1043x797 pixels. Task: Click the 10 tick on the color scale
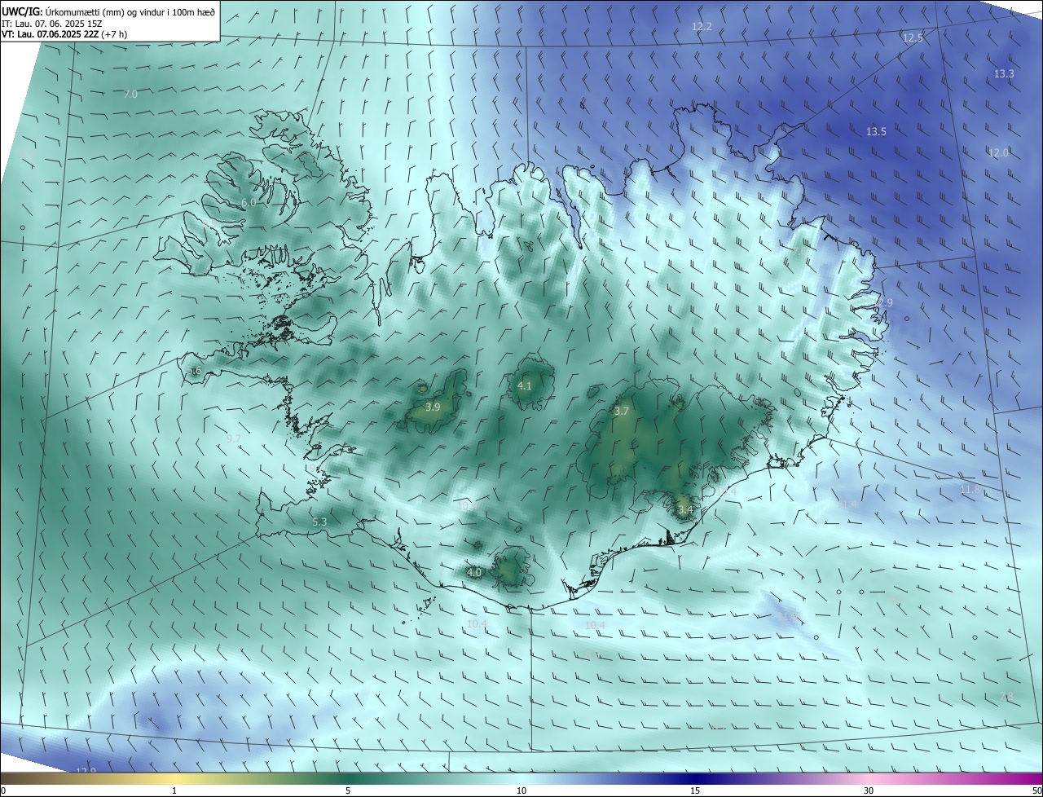pyautogui.click(x=521, y=790)
